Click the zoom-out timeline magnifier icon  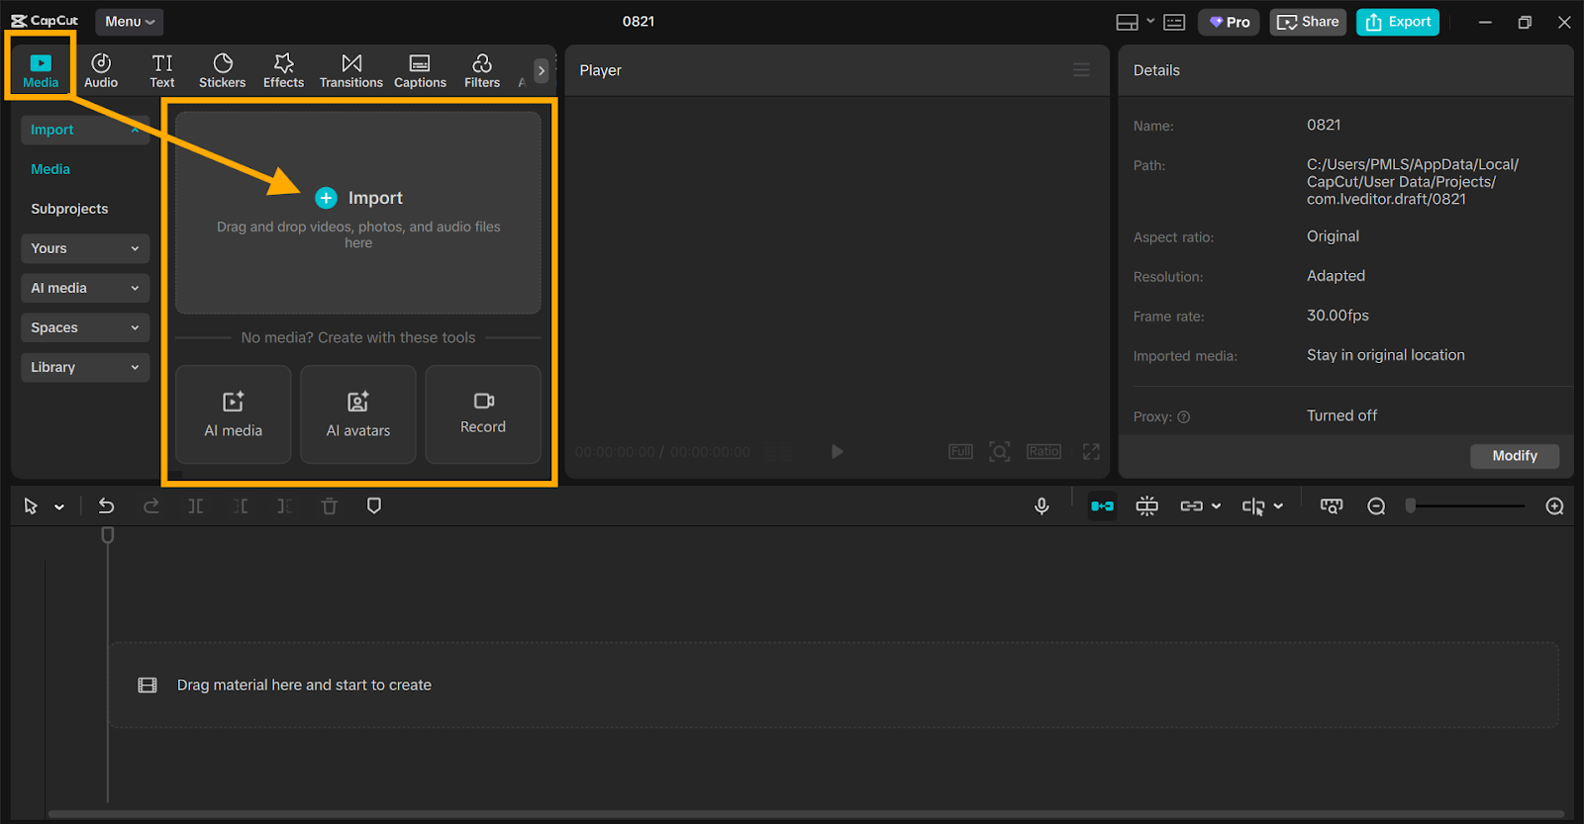point(1376,506)
